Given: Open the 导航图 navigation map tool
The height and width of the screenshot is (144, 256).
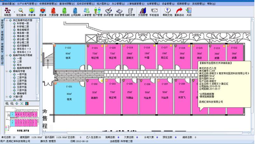Looking at the screenshot, I should click(8, 12).
